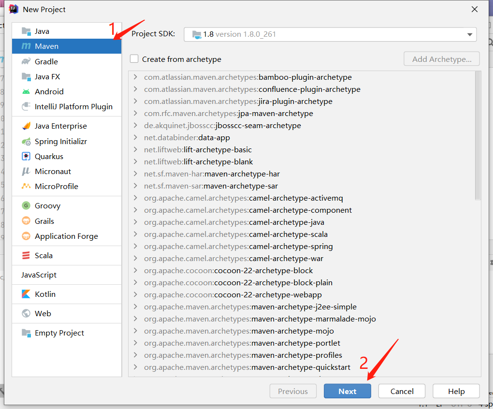Click the Empty Project folder icon
493x409 pixels.
[x=26, y=333]
